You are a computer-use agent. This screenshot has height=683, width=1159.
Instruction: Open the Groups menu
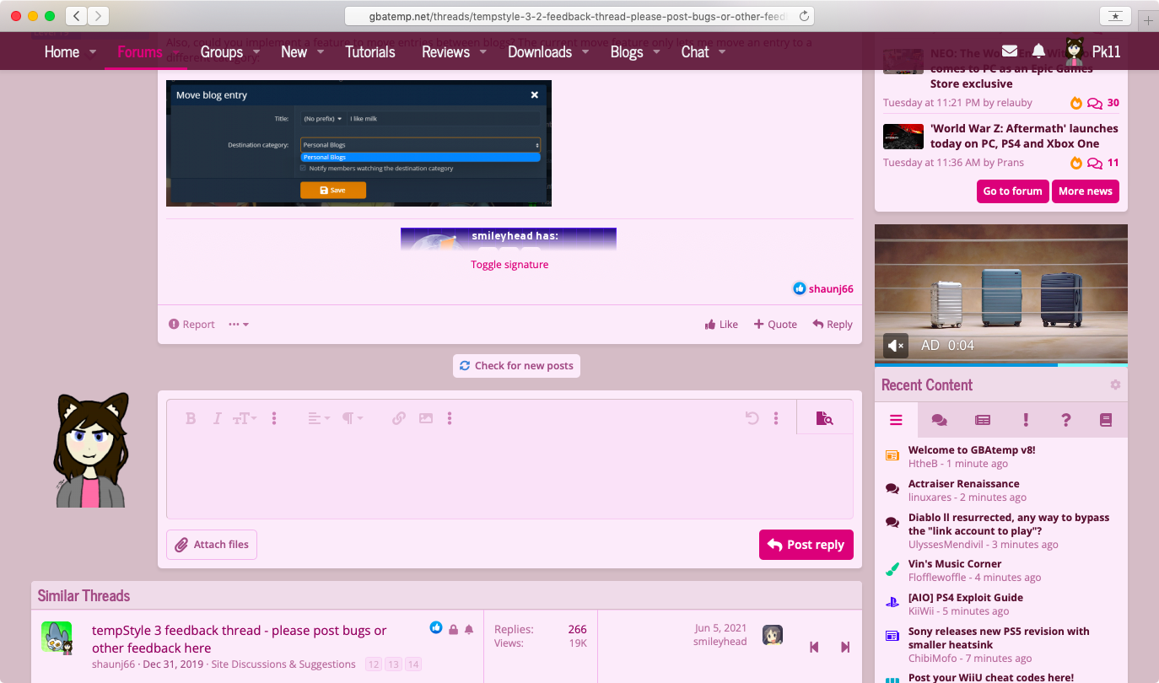click(x=222, y=51)
